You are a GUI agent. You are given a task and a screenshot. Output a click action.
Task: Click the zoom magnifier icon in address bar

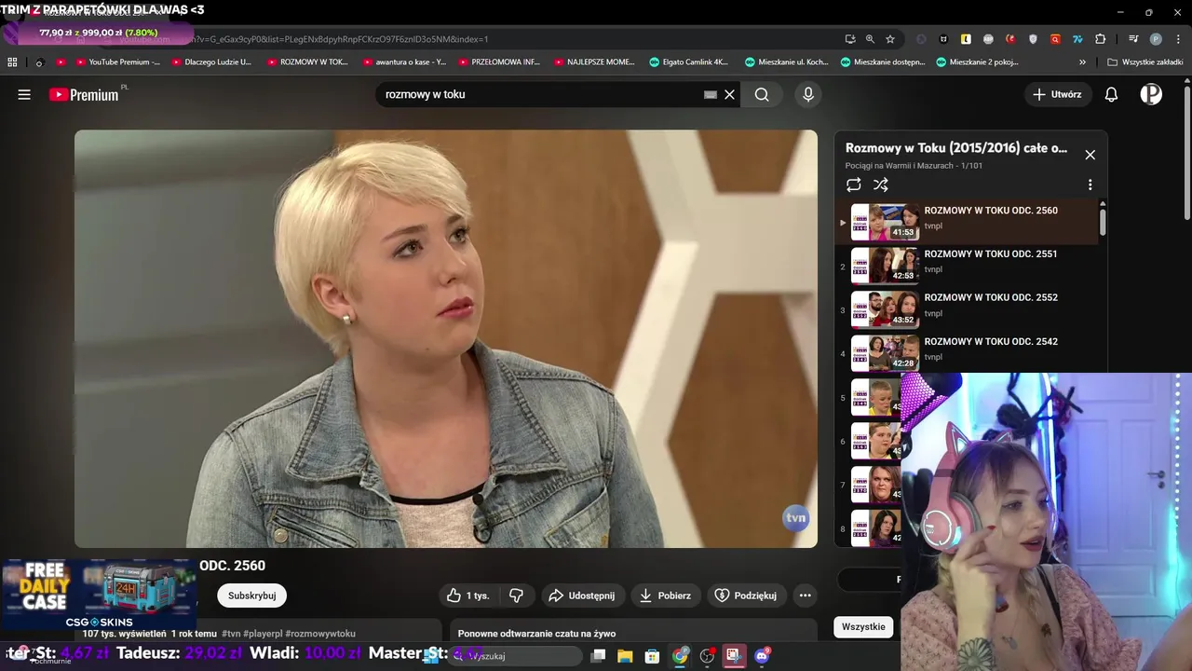click(x=870, y=39)
